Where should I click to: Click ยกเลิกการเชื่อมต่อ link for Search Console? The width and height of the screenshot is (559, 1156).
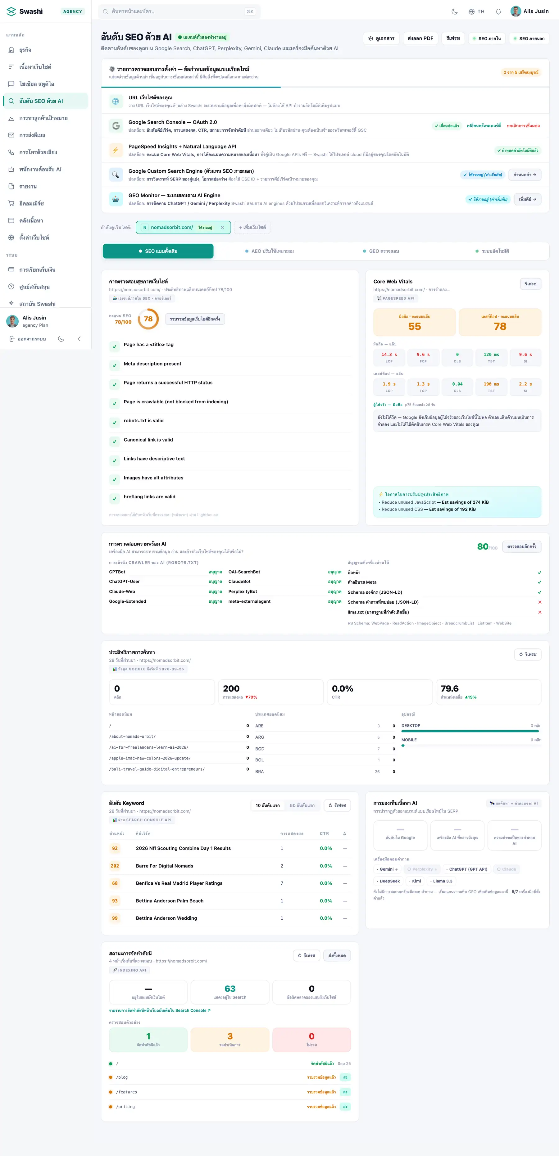click(523, 126)
